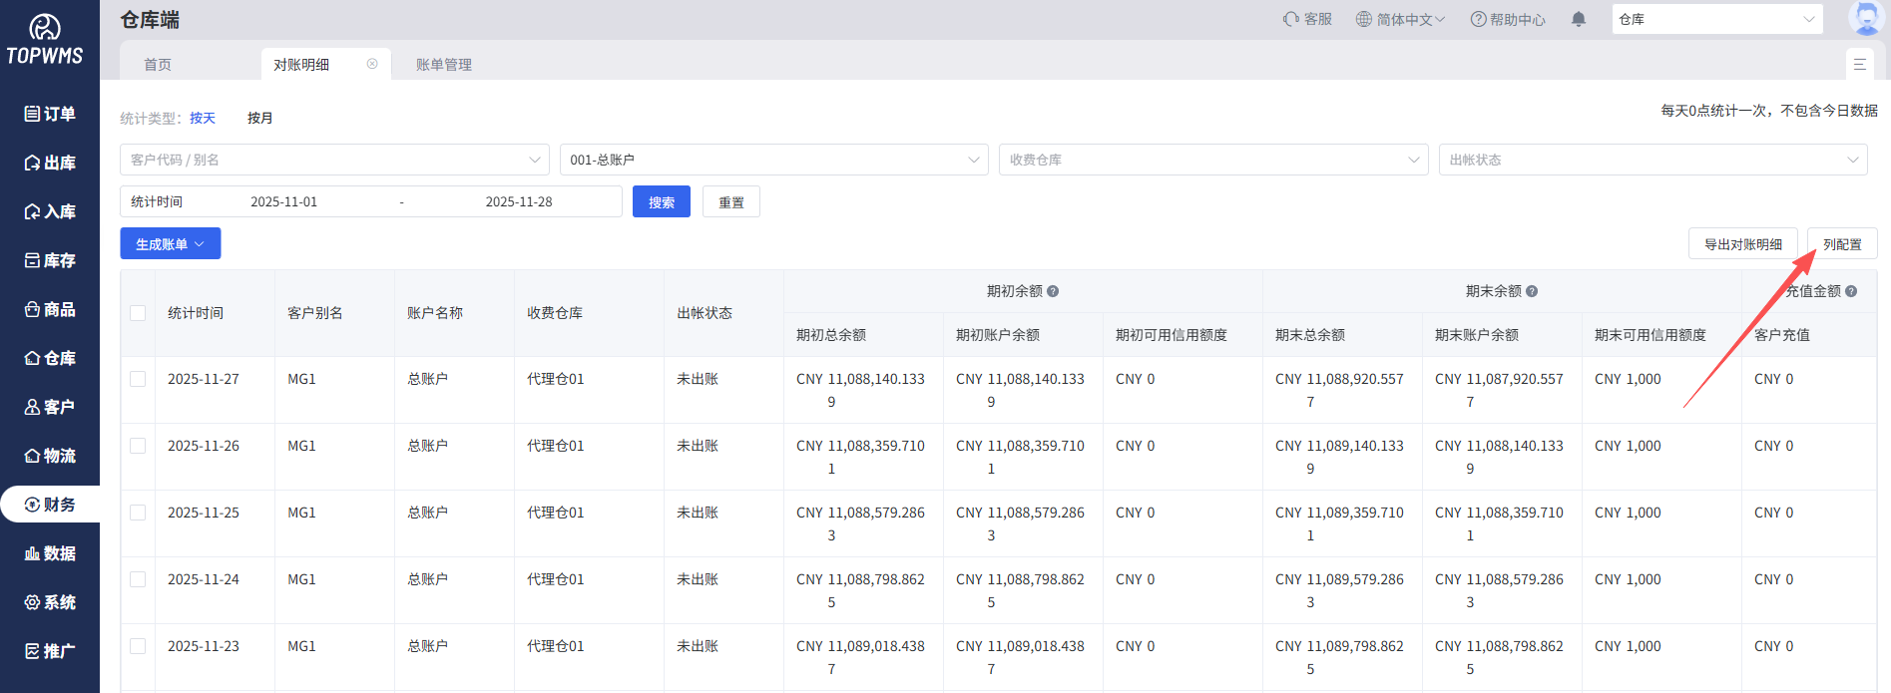Open the 出帐状态 dropdown
Viewport: 1891px width, 693px height.
(1653, 160)
